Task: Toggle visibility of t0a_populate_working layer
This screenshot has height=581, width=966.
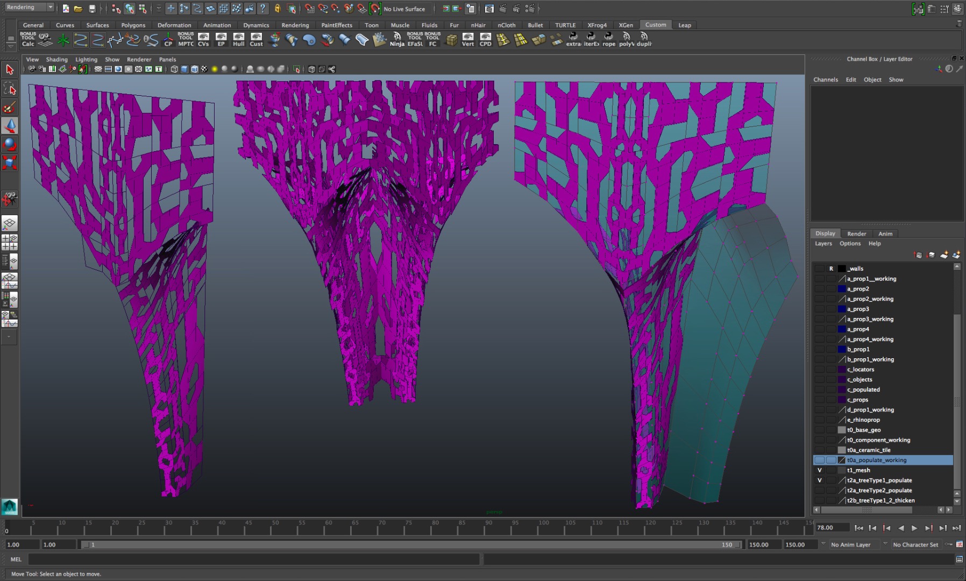Action: point(819,460)
